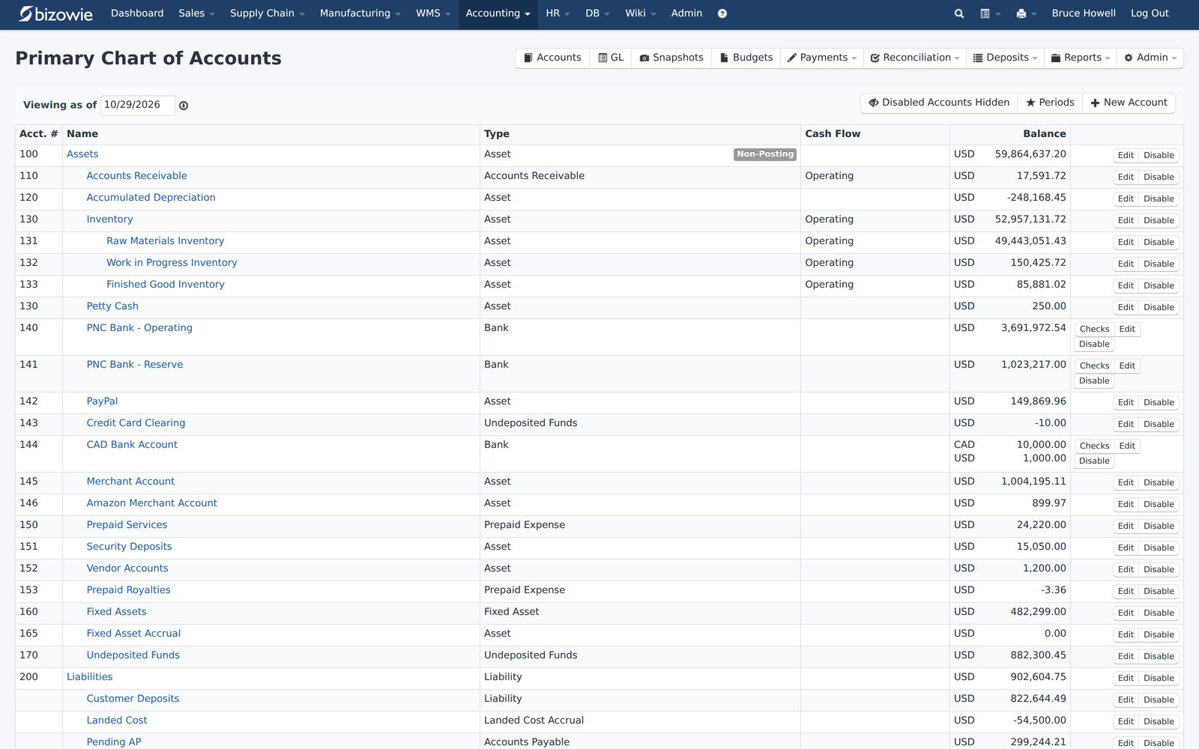Open the Supply Chain menu
The width and height of the screenshot is (1199, 749).
(267, 13)
